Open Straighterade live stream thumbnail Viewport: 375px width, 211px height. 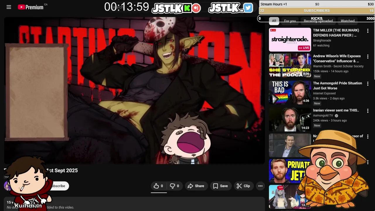pyautogui.click(x=290, y=40)
